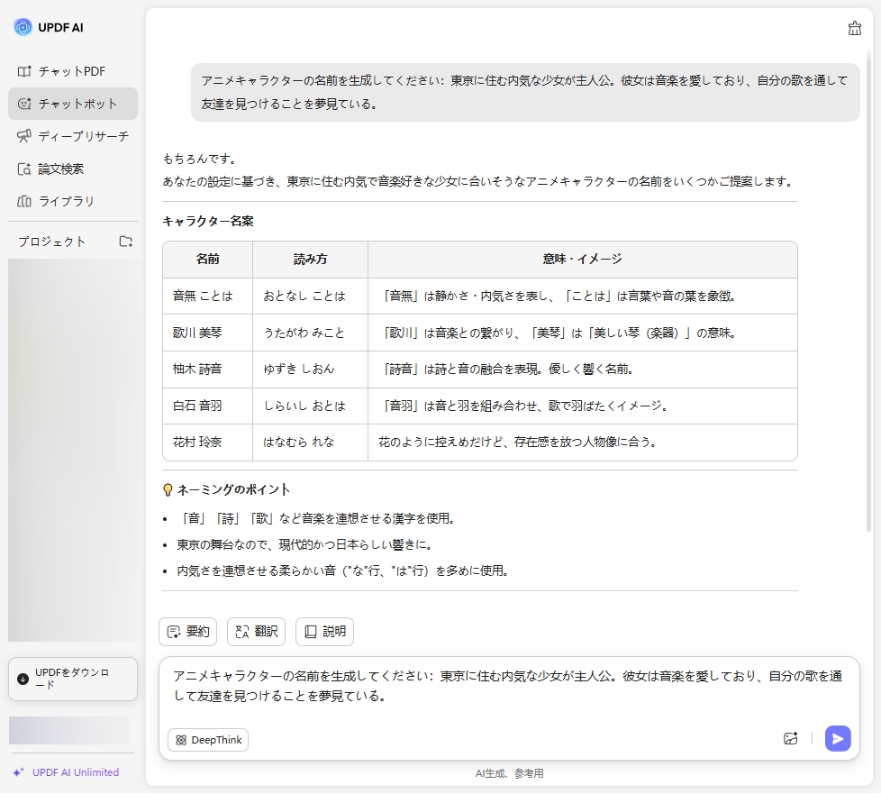
Task: Click the sparkle icon next to UPDF AI Unlimited
Action: pos(19,772)
